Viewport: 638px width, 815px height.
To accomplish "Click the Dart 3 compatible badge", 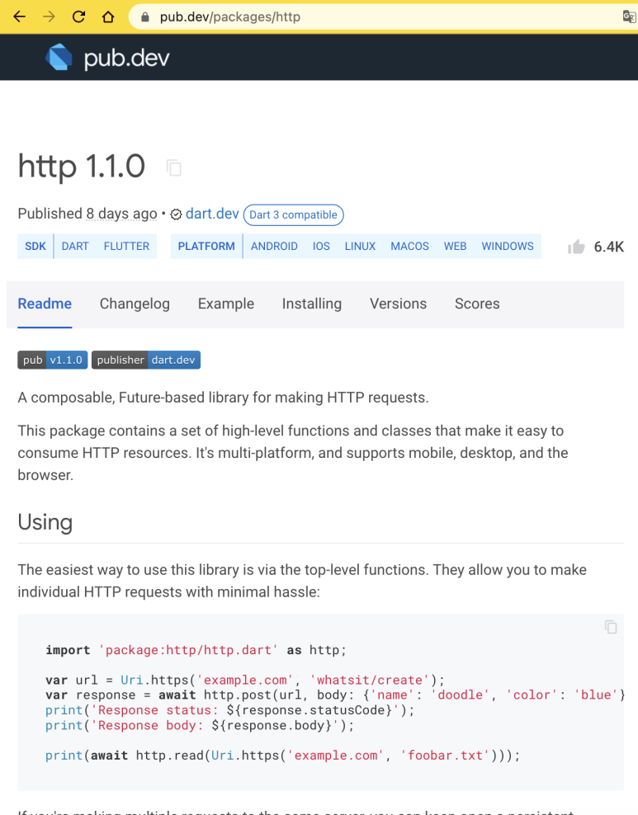I will [x=293, y=214].
